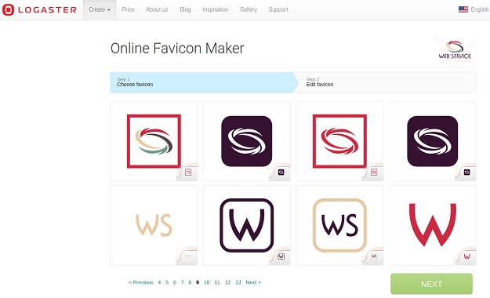
Task: Select the multicolor swirl favicon in red square
Action: 154,141
